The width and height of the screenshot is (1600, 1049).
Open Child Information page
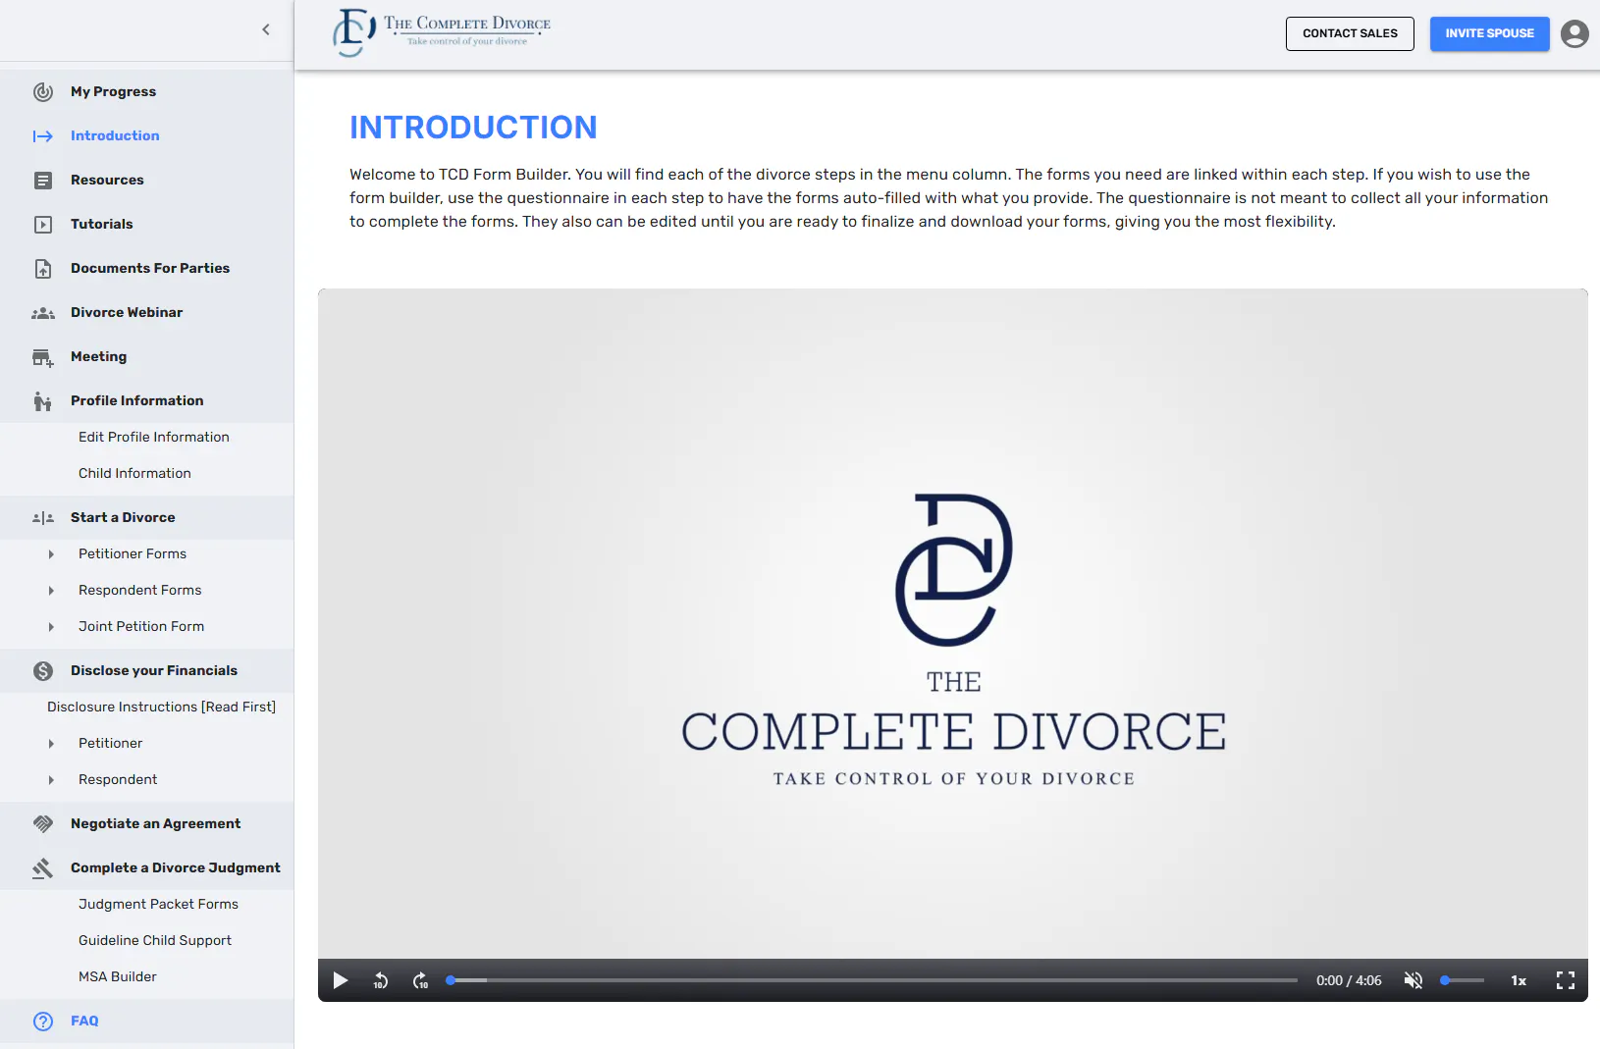tap(134, 474)
